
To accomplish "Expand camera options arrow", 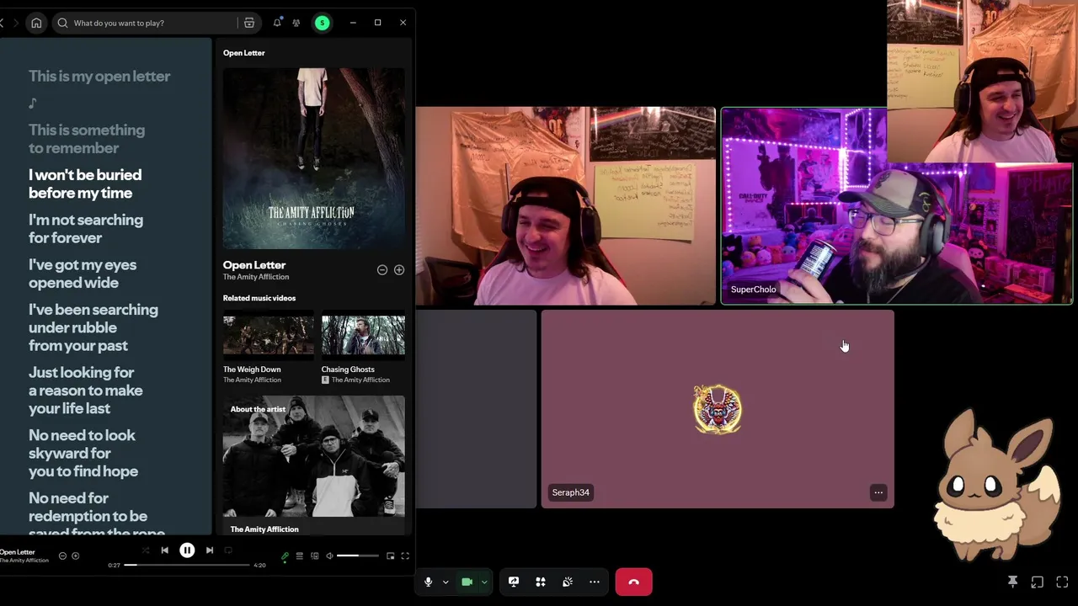I will (x=484, y=582).
